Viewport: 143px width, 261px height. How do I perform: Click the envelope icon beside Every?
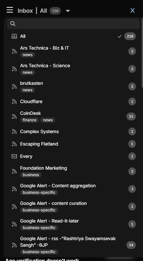click(x=14, y=156)
